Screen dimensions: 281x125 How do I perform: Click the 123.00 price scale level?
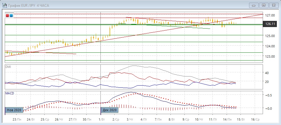click(x=270, y=56)
